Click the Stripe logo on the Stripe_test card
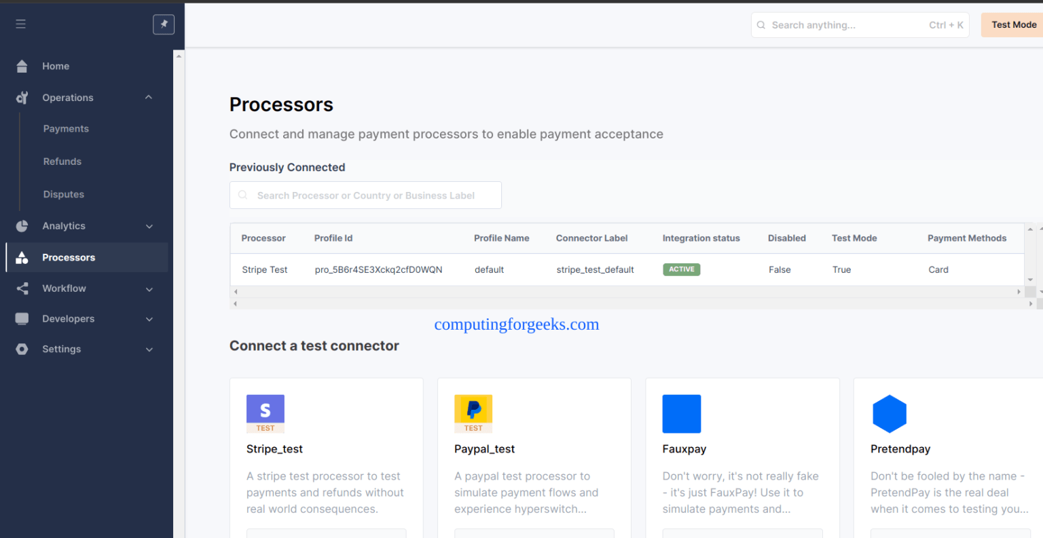 (266, 408)
